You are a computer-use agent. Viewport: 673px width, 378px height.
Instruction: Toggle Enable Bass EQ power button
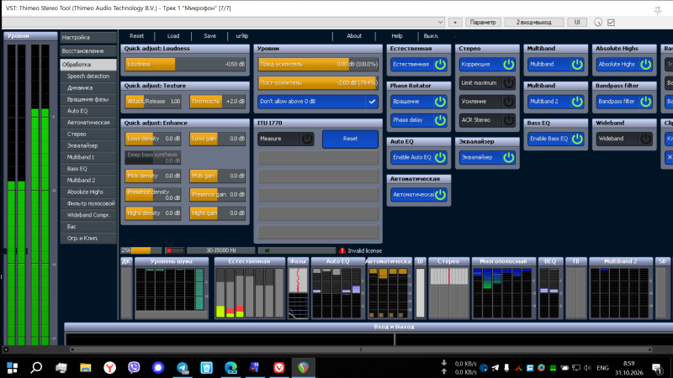(577, 139)
